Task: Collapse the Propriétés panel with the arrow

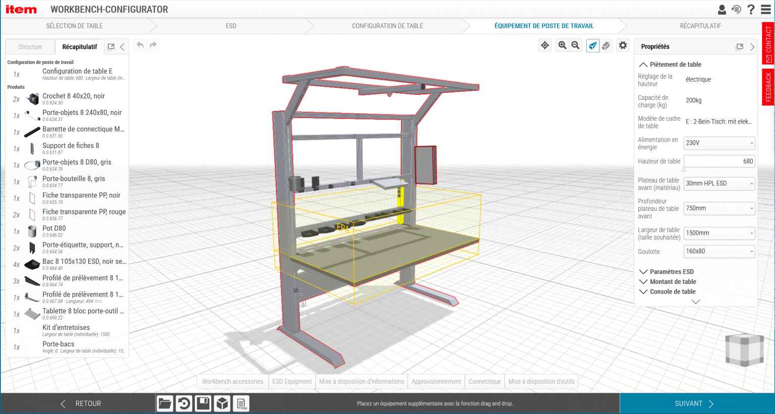Action: click(752, 46)
